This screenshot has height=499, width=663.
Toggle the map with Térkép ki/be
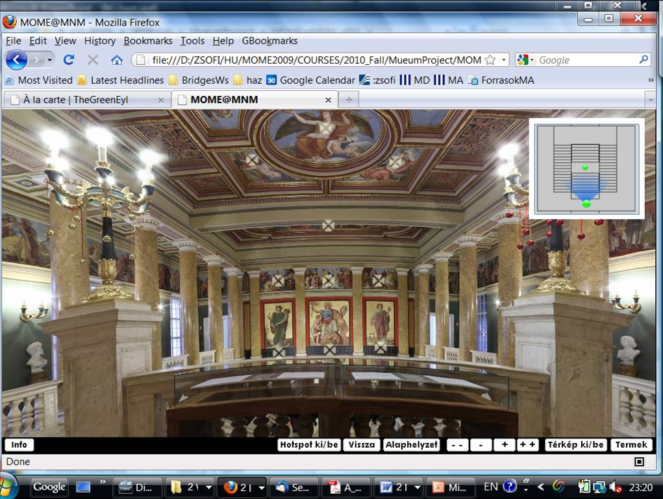575,445
